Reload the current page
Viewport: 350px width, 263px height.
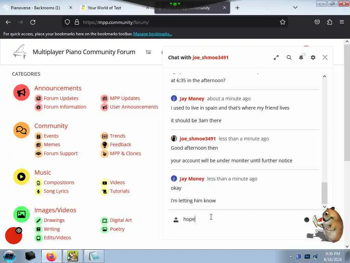33,22
